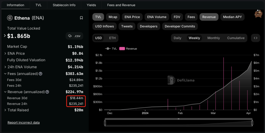The image size is (265, 133).
Task: Collapse the Fees (annualized) section
Action: 5,74
